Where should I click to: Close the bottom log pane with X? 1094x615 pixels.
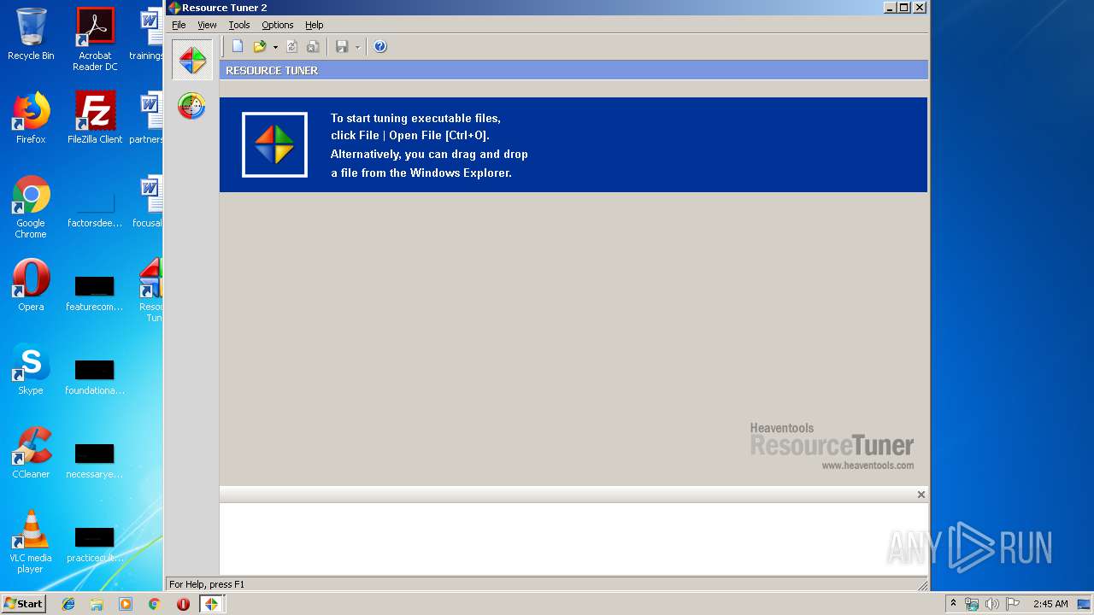pos(920,495)
